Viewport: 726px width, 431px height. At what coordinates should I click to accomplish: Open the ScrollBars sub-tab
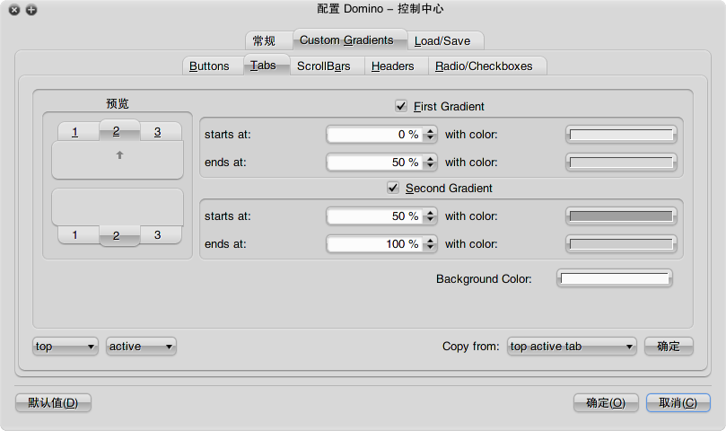pos(328,66)
